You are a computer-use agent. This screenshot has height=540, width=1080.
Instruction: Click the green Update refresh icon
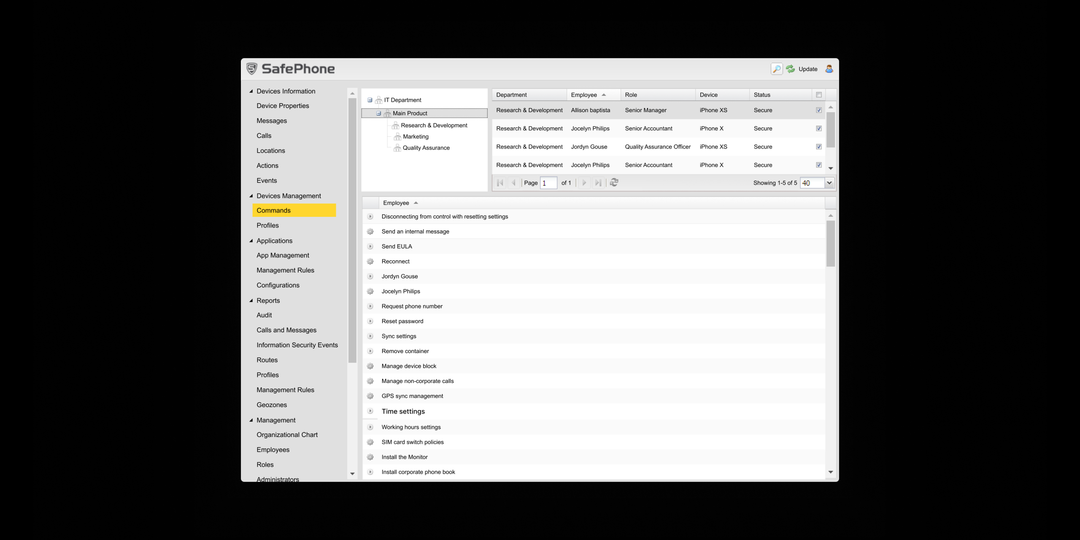pyautogui.click(x=791, y=69)
